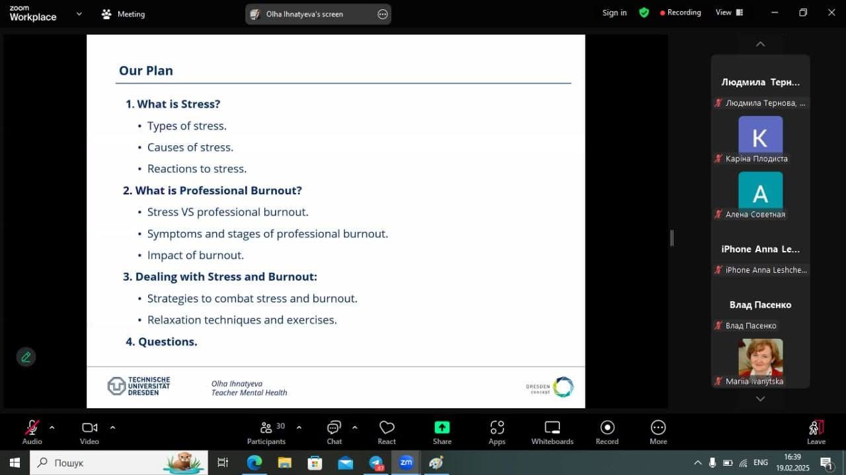This screenshot has height=475, width=846.
Task: Launch Microsoft Edge from the taskbar
Action: coord(254,462)
